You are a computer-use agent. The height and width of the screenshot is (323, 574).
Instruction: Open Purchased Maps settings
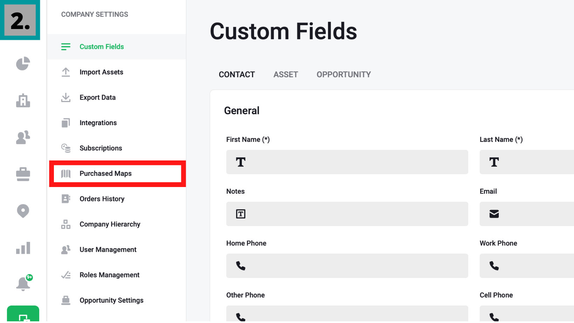105,174
